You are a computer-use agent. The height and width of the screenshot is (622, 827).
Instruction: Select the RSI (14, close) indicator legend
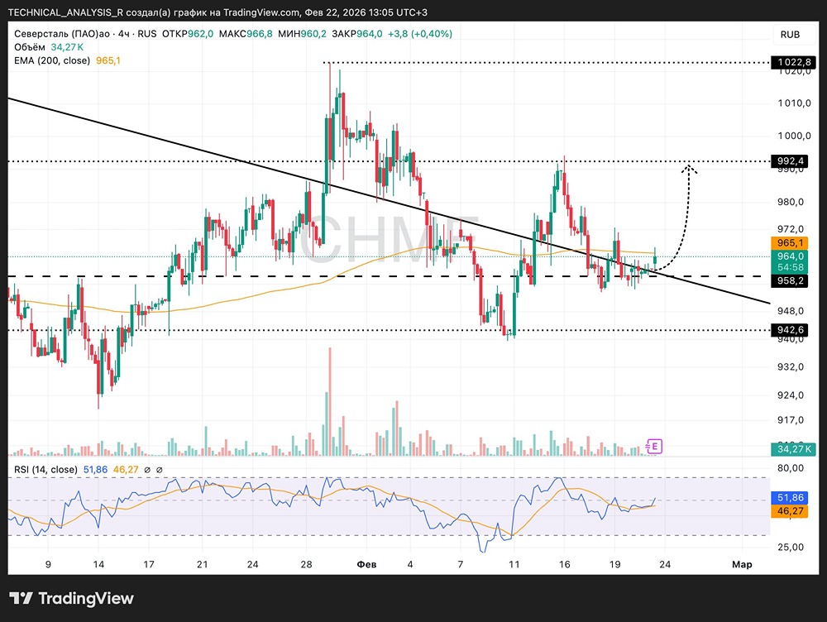45,470
